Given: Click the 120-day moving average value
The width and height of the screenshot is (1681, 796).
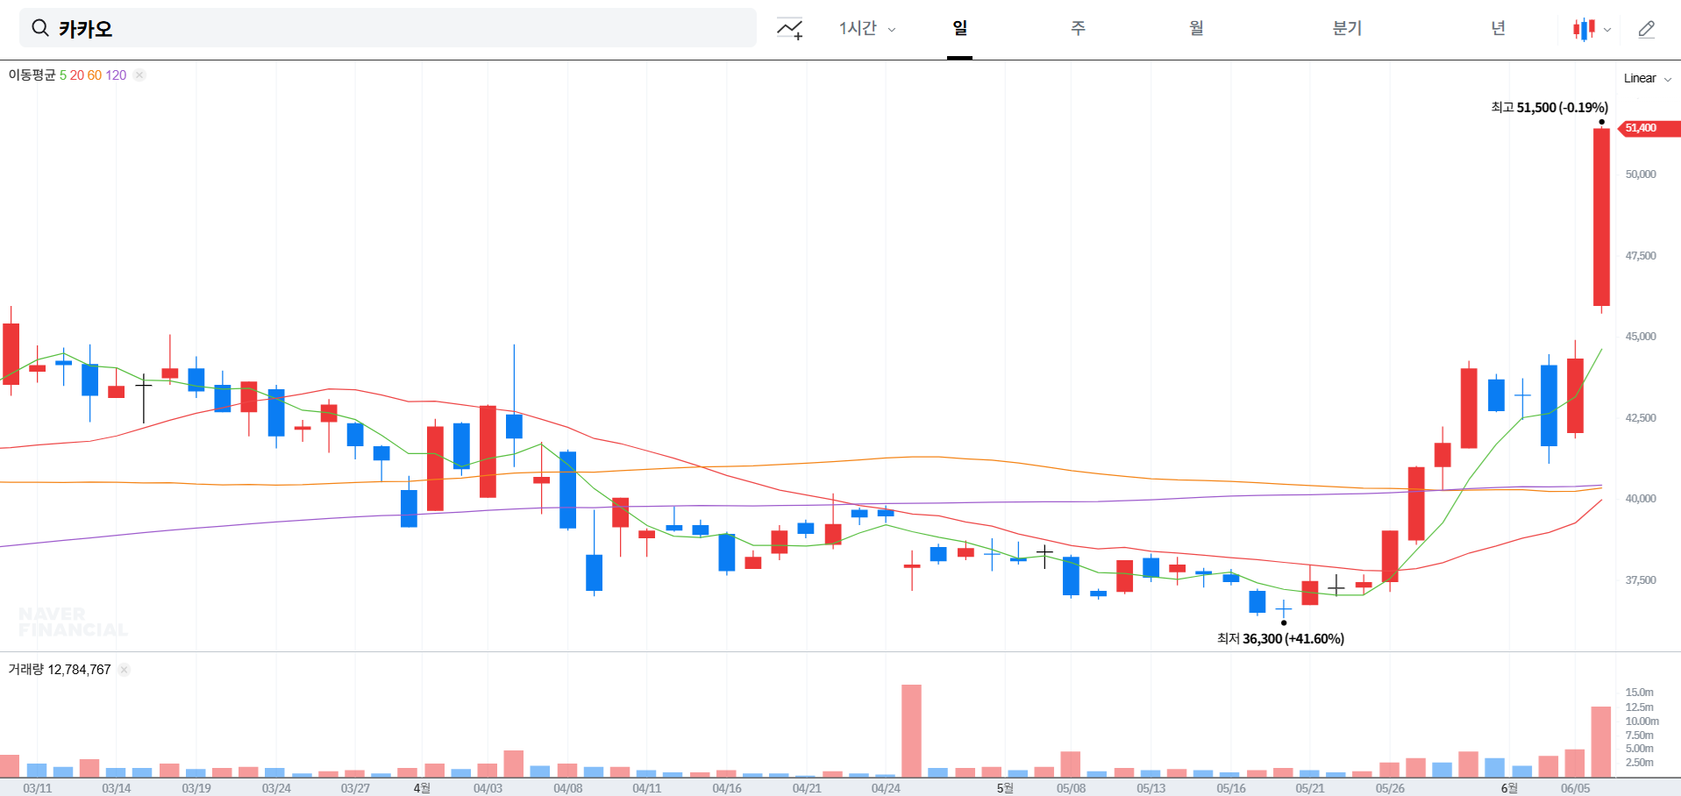Looking at the screenshot, I should pos(116,75).
